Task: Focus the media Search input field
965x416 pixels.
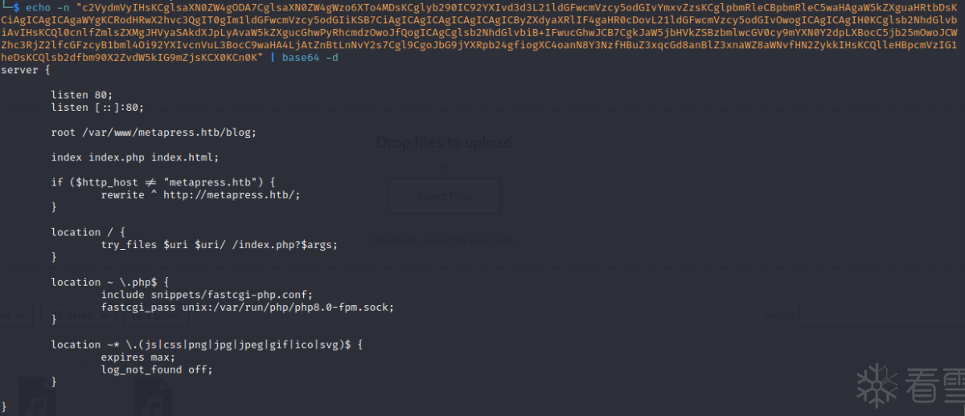Action: coord(881,316)
